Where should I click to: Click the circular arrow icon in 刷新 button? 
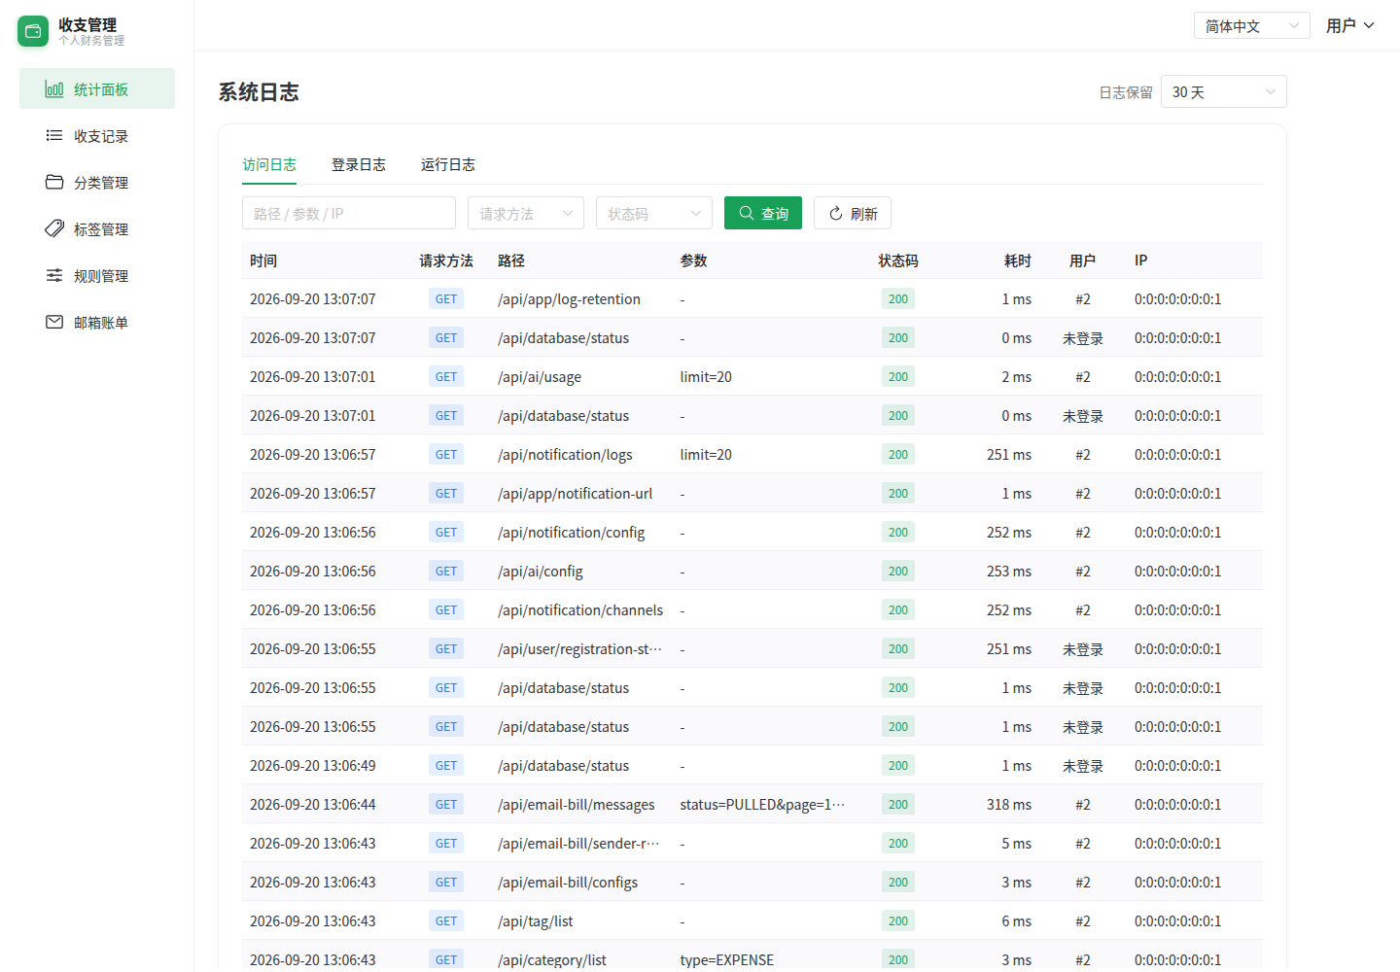pos(836,214)
